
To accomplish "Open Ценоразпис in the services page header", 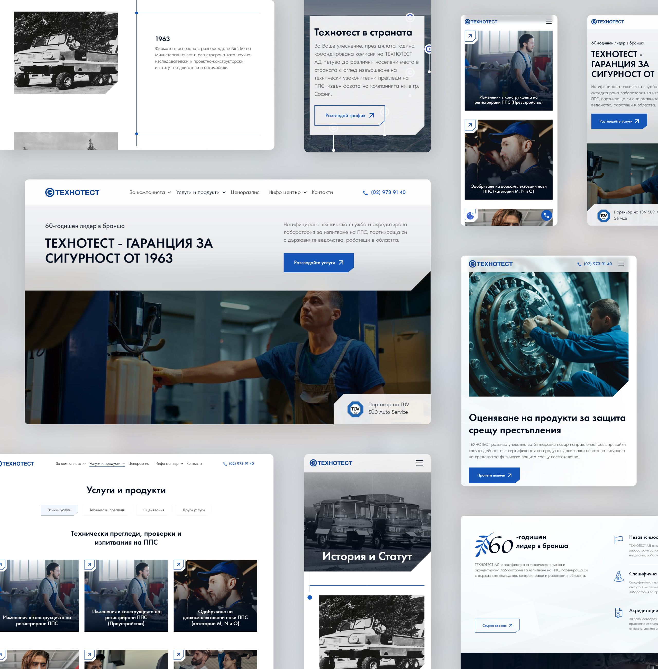I will tap(139, 464).
